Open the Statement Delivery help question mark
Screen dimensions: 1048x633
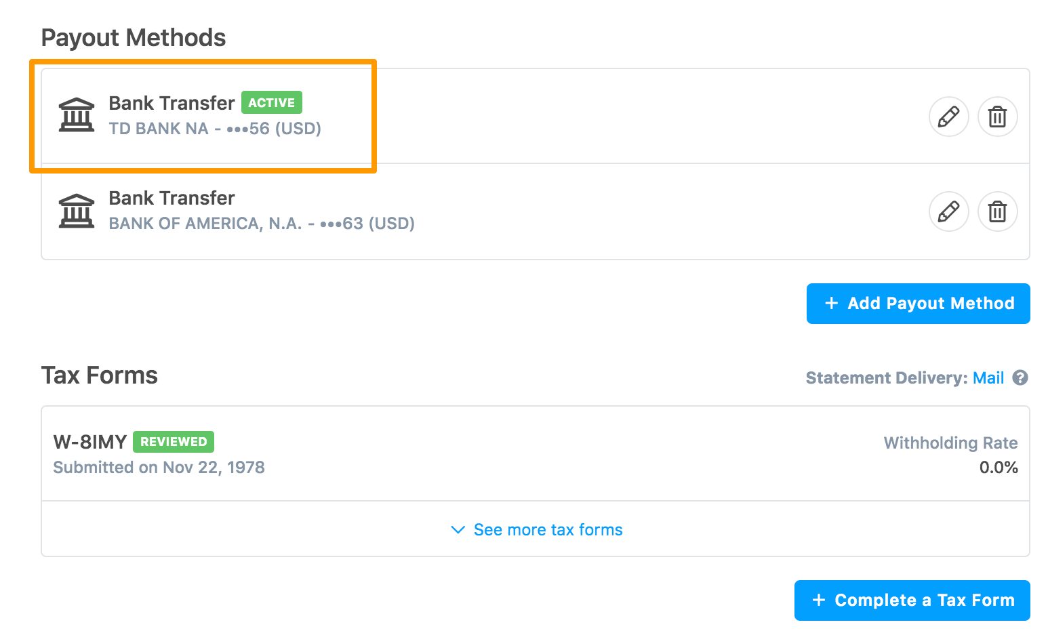tap(1020, 377)
